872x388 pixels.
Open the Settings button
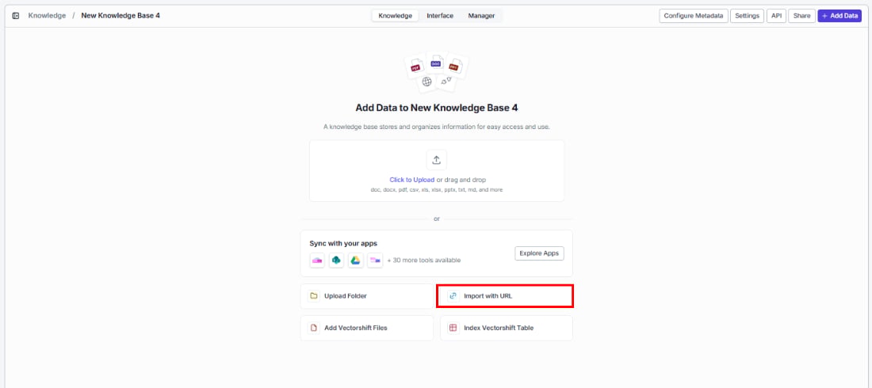pyautogui.click(x=747, y=16)
